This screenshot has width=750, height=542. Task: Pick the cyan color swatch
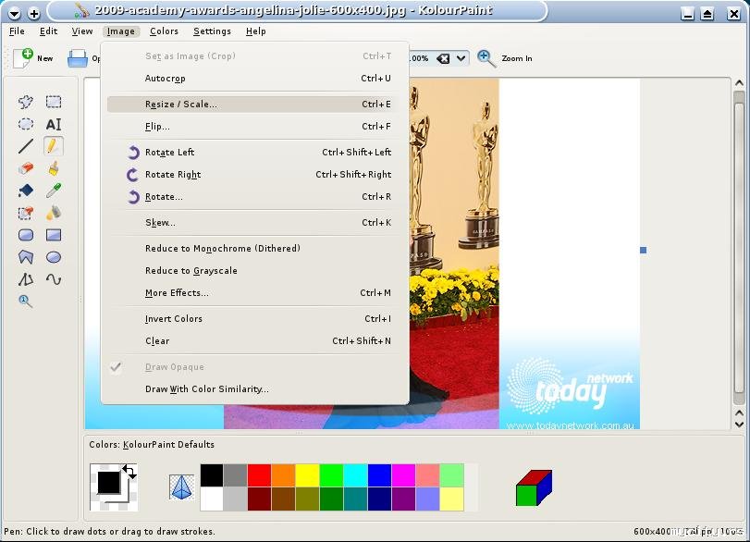355,475
